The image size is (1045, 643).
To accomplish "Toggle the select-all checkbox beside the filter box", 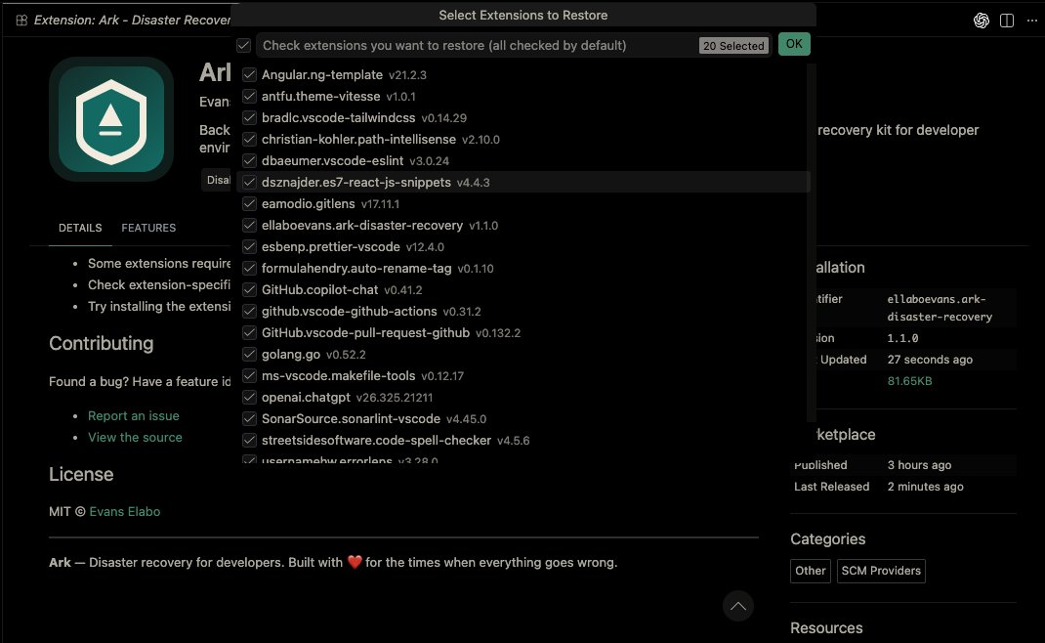I will 244,45.
